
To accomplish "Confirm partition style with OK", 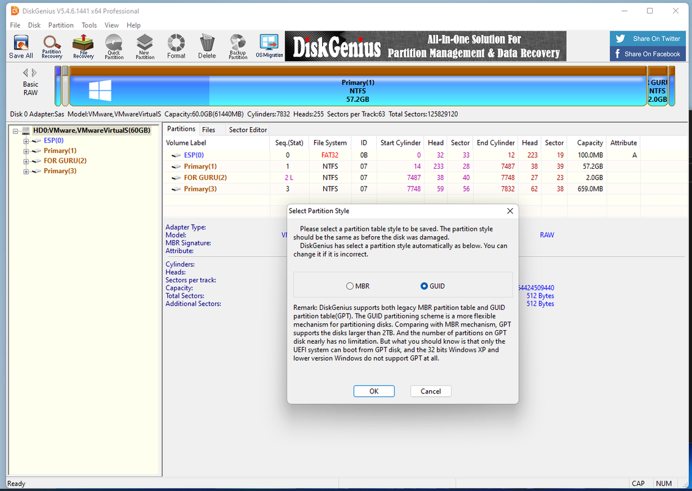I will click(374, 391).
